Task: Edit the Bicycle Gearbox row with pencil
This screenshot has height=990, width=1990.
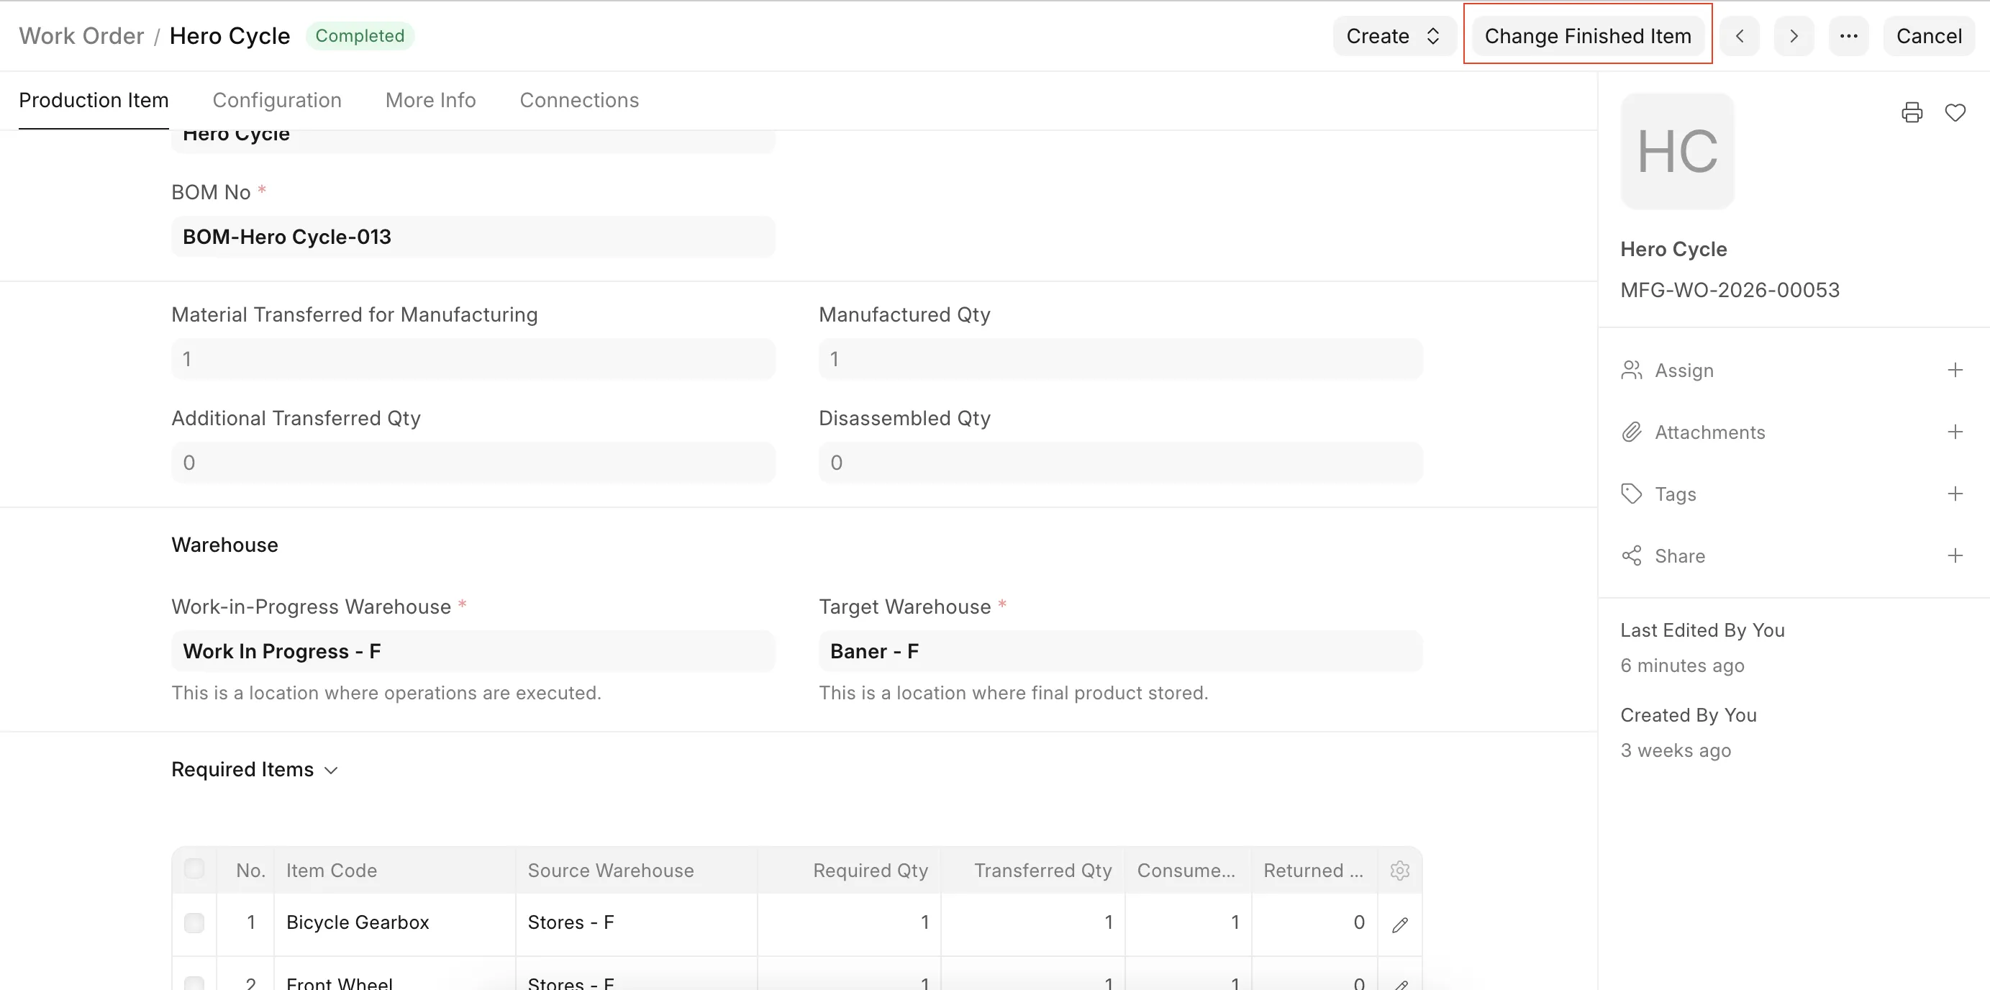Action: [1400, 925]
